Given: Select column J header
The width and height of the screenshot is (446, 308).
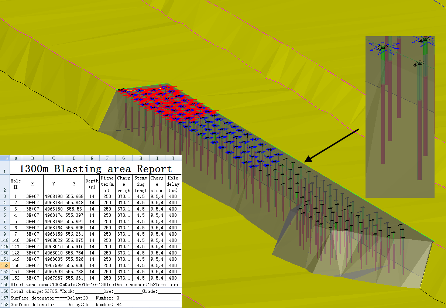Looking at the screenshot, I should (173, 158).
